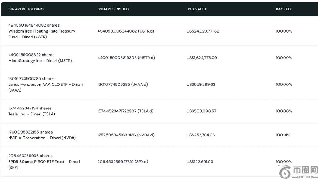
Task: Click SPDR S&P 500 ETF Trust entry
Action: pos(44,164)
